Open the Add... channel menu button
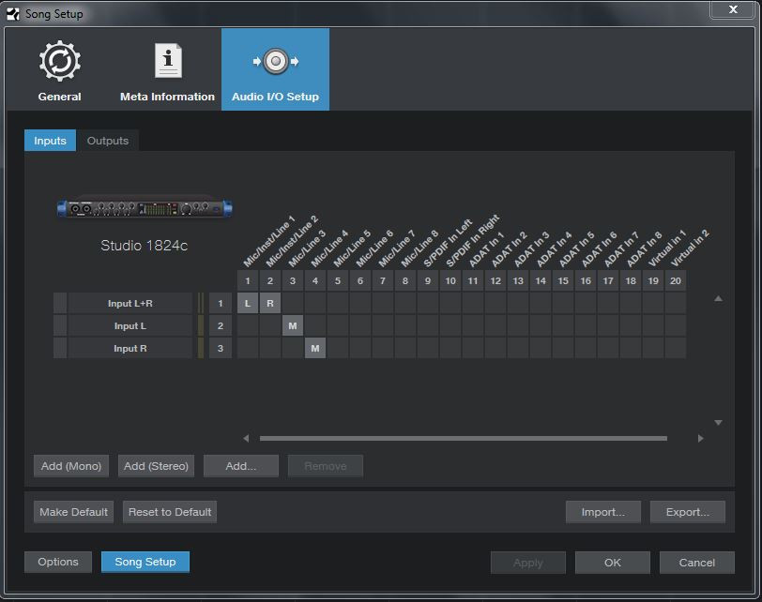Viewport: 762px width, 602px height. pyautogui.click(x=240, y=466)
